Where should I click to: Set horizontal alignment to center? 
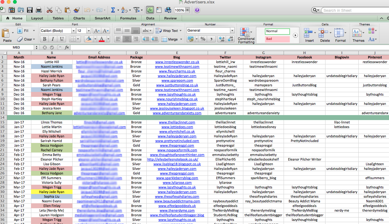(x=127, y=39)
